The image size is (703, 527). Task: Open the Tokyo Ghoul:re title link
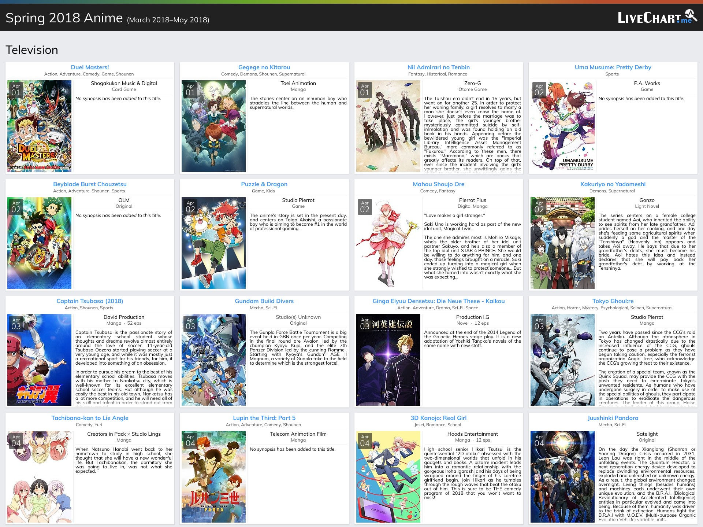613,301
